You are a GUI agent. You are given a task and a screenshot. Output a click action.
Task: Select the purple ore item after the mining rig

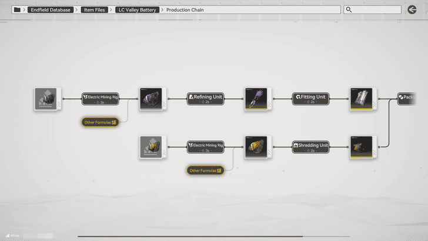coord(151,99)
